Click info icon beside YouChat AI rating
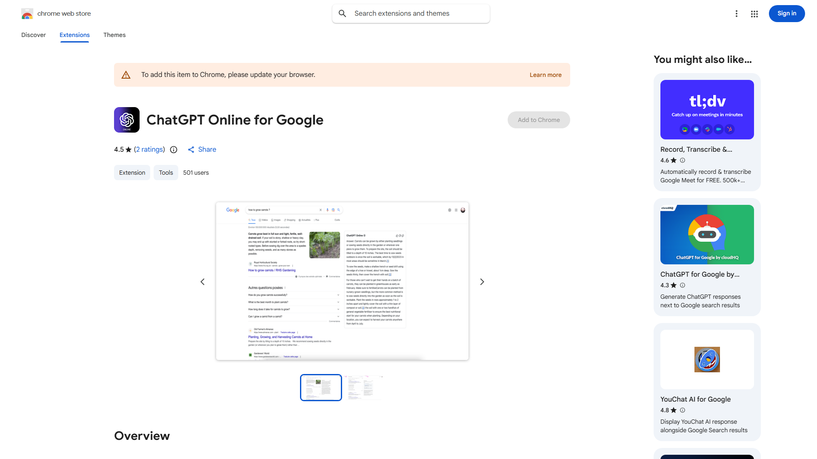 [682, 410]
